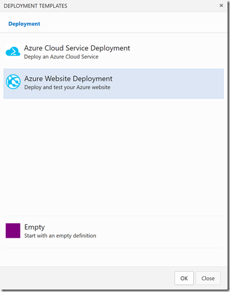Choose the Empty template title
Image resolution: width=230 pixels, height=292 pixels.
click(x=34, y=227)
